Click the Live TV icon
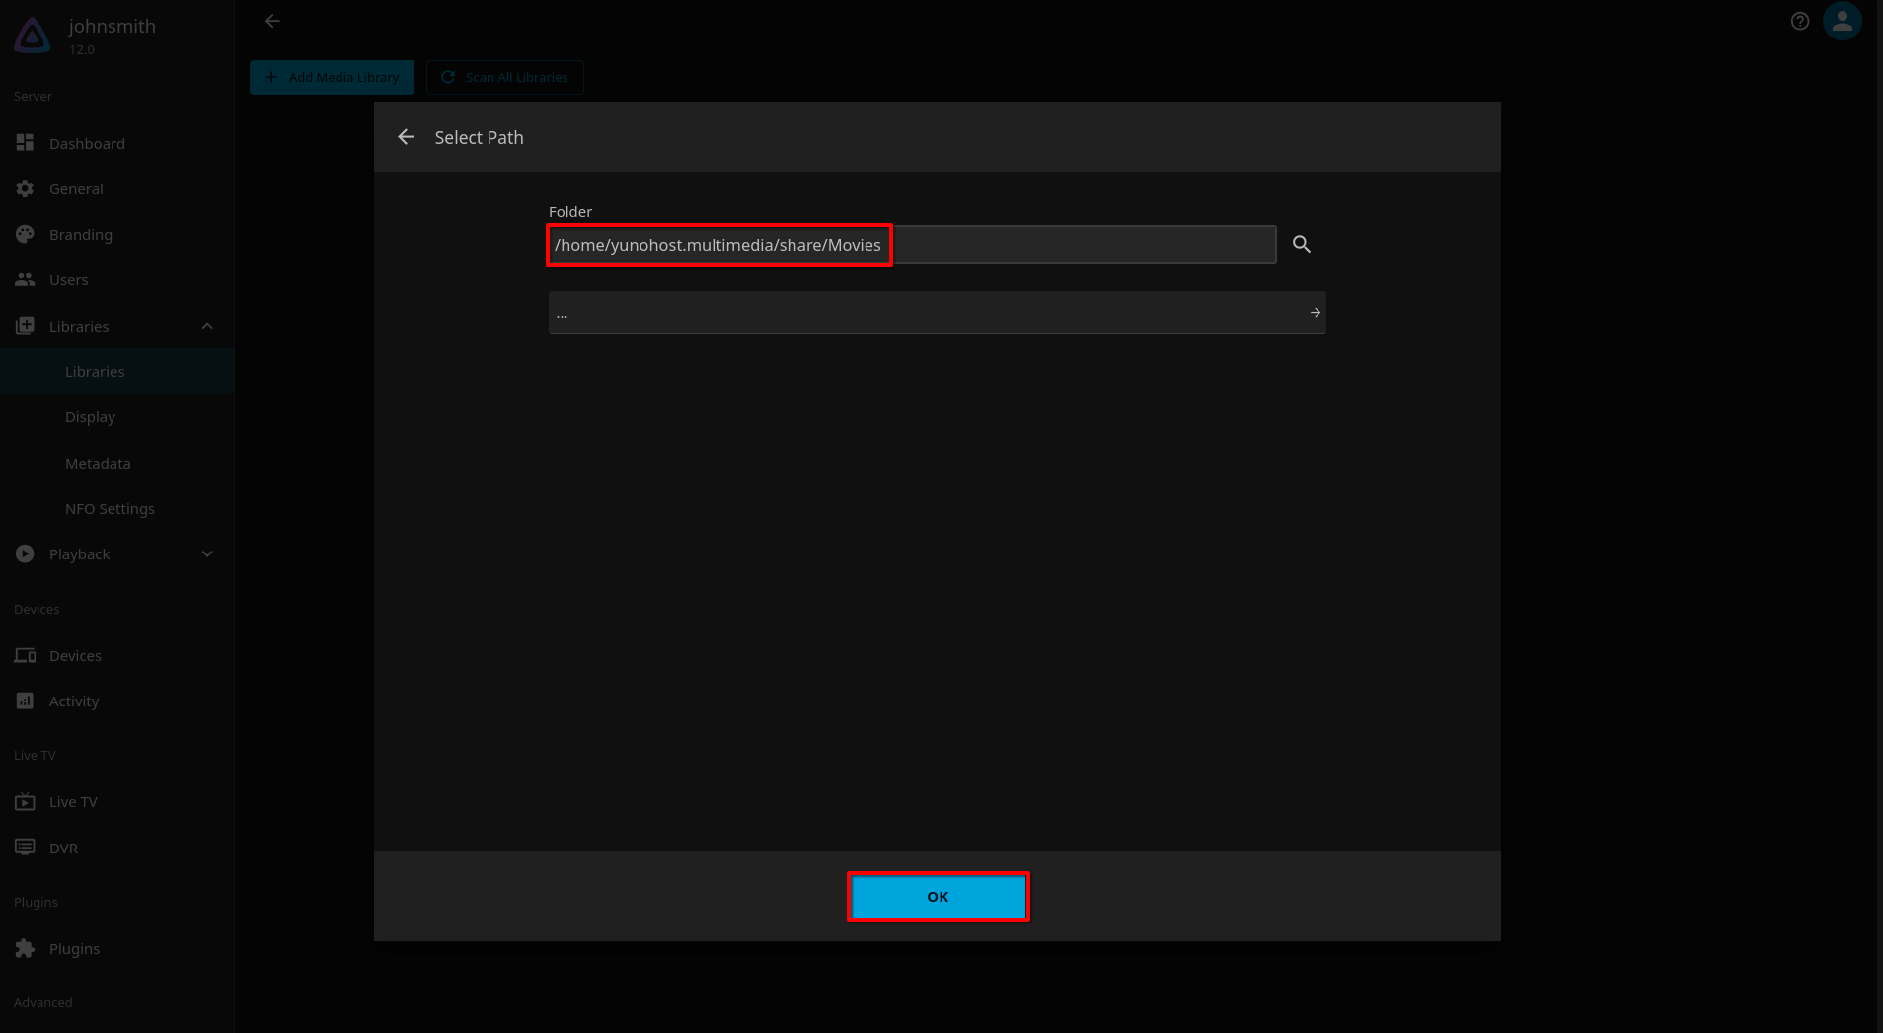This screenshot has height=1033, width=1883. click(x=25, y=801)
